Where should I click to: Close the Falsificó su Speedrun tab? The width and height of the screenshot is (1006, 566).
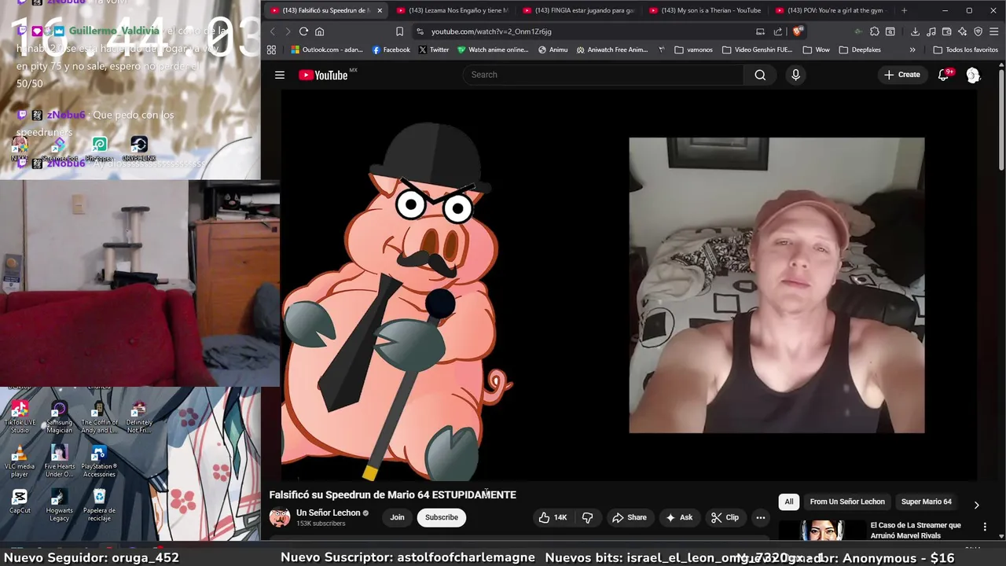point(380,10)
